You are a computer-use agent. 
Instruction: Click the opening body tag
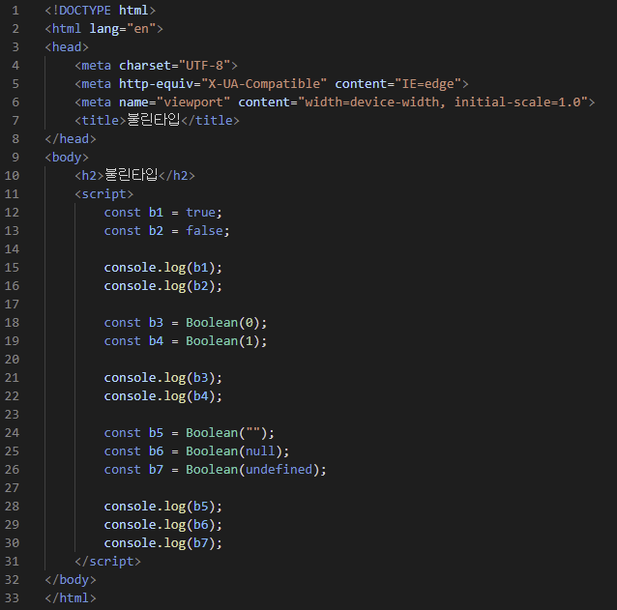pyautogui.click(x=67, y=158)
